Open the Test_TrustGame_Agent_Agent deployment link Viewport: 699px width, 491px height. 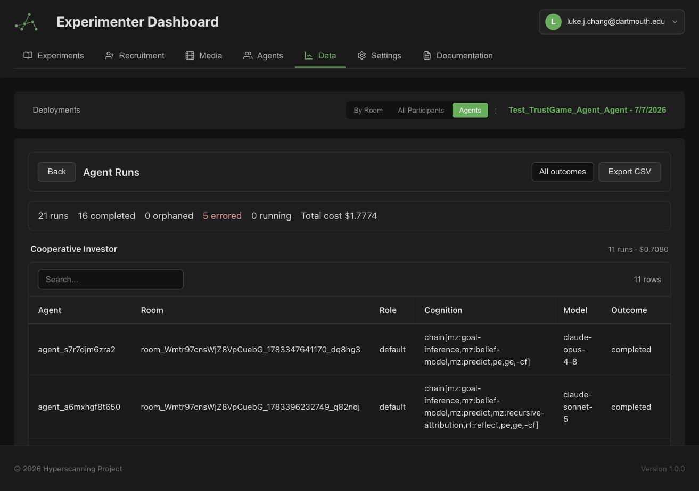click(587, 110)
